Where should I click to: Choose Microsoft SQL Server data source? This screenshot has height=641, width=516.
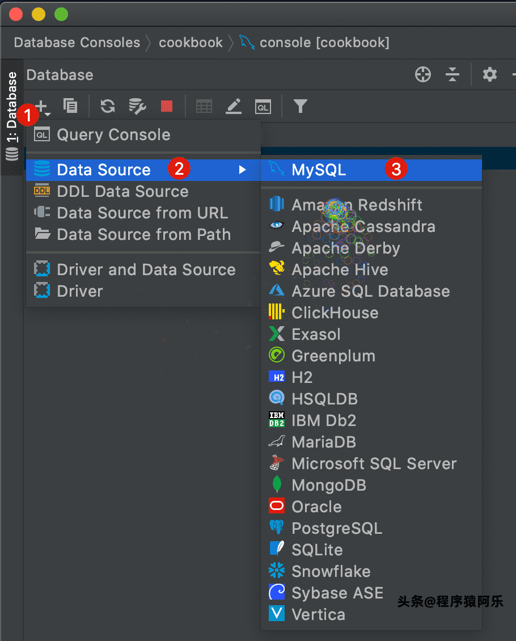point(371,464)
